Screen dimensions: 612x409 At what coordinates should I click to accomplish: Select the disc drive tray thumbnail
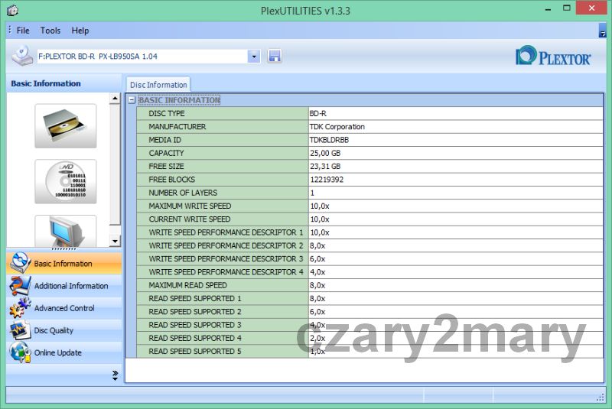click(66, 126)
